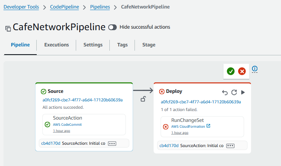This screenshot has height=166, width=281.
Task: Click the CloudFormation external link icon
Action: click(208, 126)
